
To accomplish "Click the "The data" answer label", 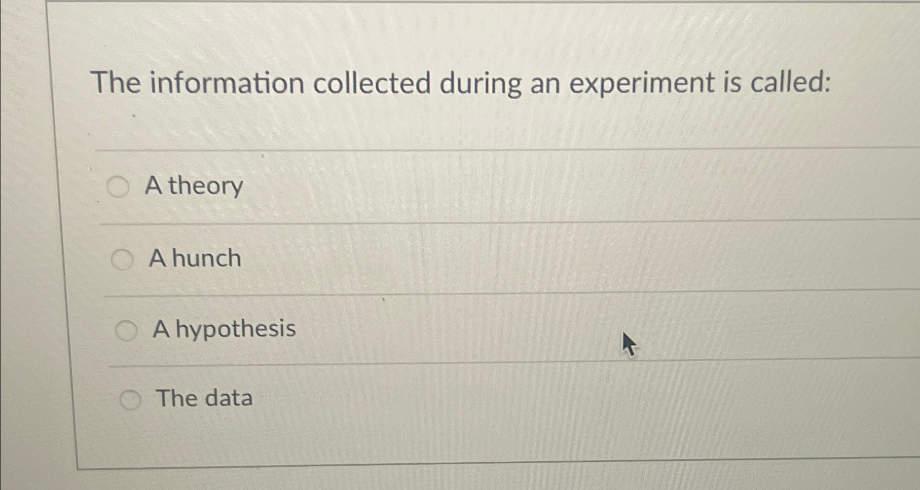I will click(x=204, y=399).
